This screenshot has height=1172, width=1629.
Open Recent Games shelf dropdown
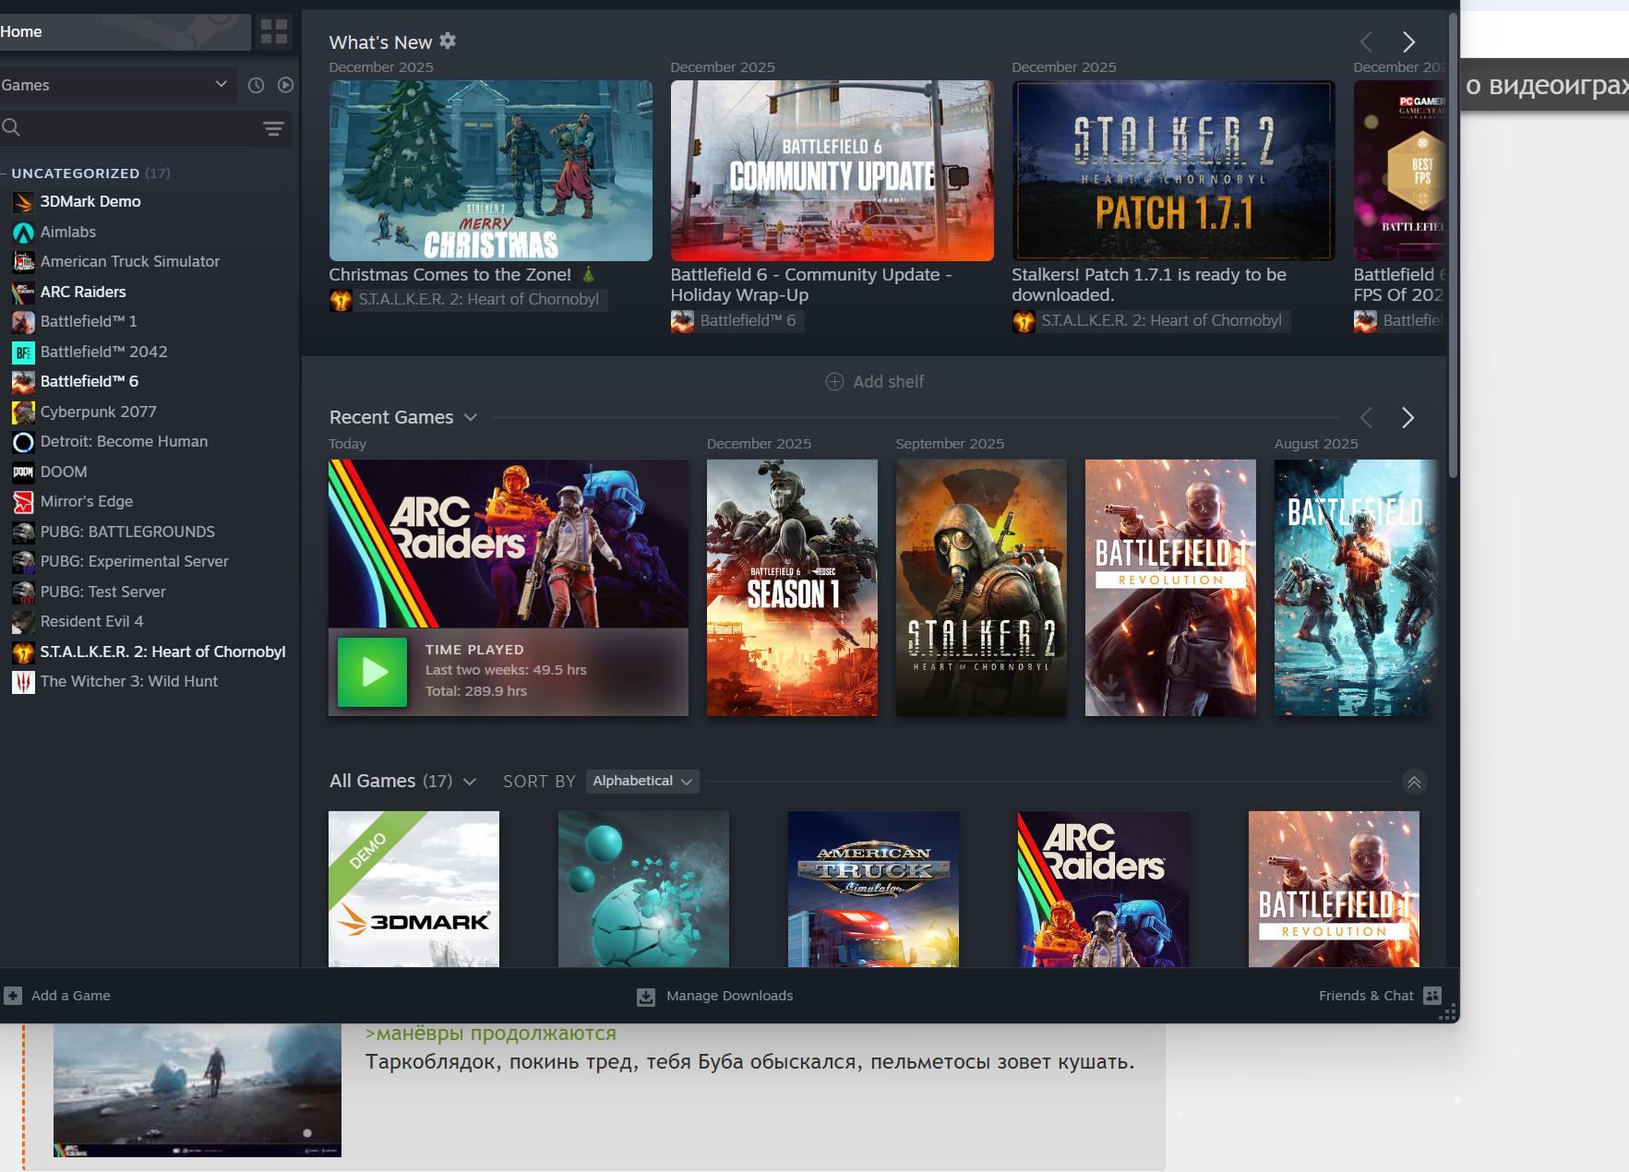(x=471, y=418)
